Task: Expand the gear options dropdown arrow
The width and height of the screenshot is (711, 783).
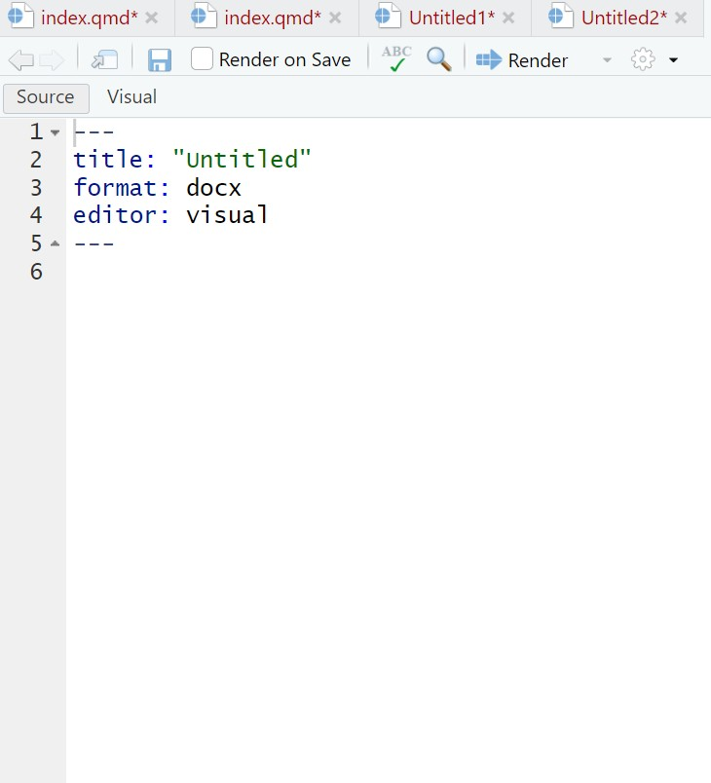Action: (x=673, y=60)
